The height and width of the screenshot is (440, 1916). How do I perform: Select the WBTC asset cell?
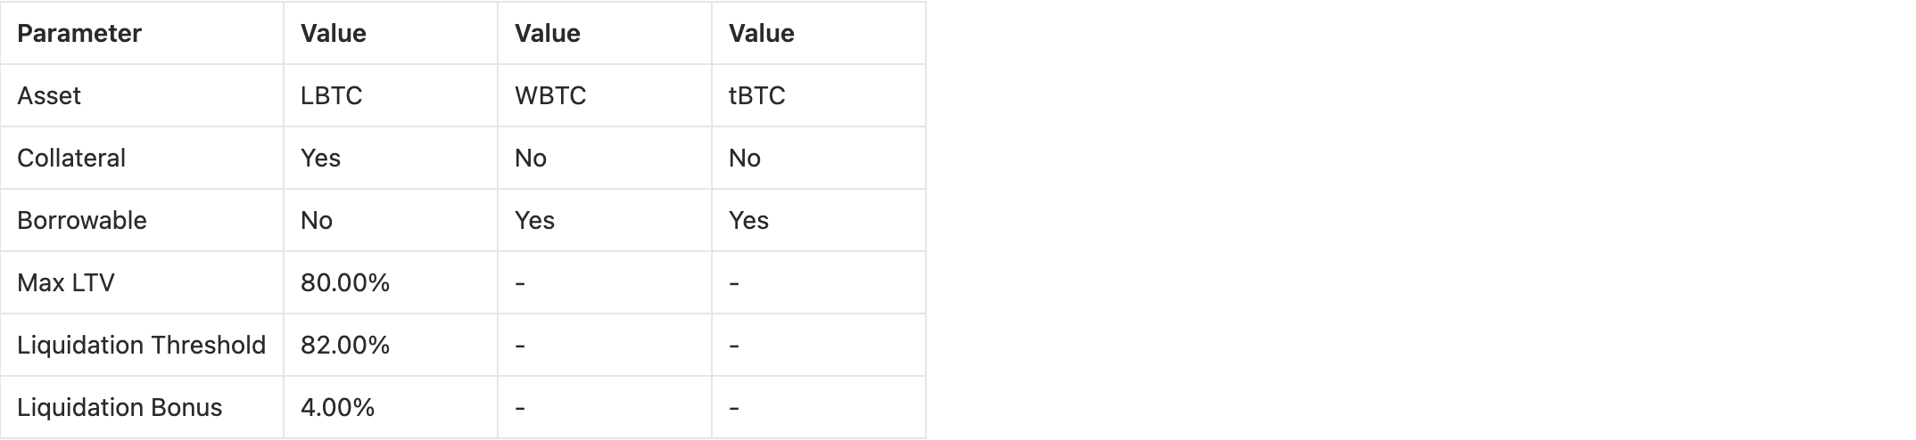tap(550, 96)
